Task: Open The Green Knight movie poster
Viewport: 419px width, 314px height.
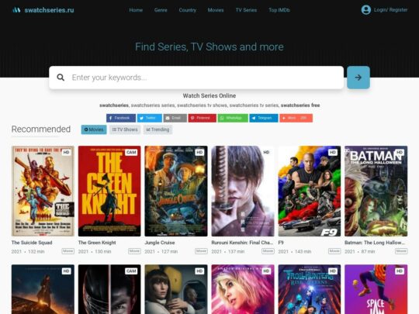Action: coord(109,191)
